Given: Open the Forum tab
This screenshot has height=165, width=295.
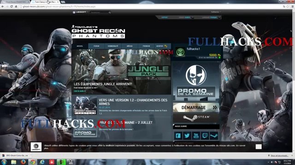Looking at the screenshot, I should (96, 46).
